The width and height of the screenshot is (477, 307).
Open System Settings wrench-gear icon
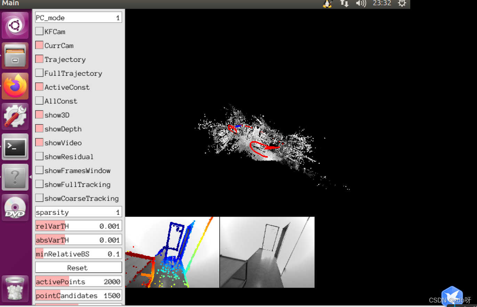click(x=15, y=116)
